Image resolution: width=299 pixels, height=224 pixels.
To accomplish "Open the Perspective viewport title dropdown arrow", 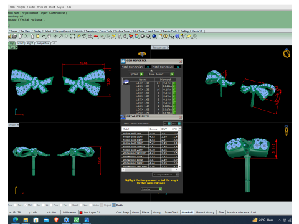I will pyautogui.click(x=168, y=47).
